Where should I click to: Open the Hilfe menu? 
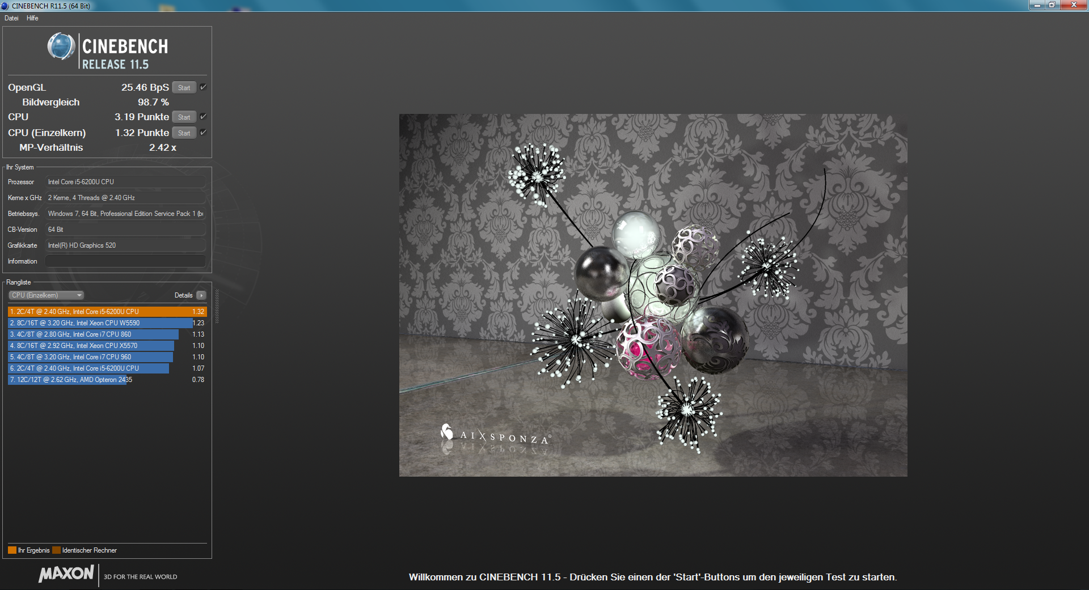32,18
